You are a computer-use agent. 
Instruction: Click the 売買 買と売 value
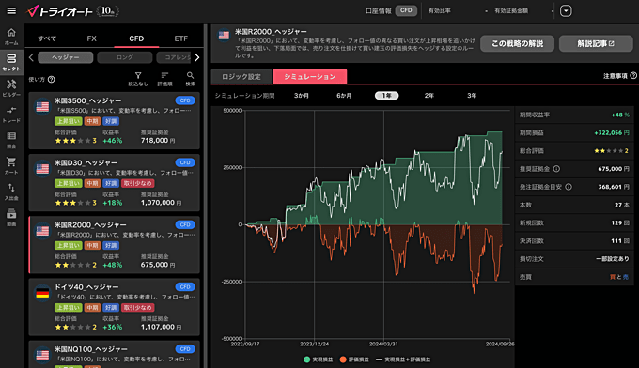tap(619, 277)
